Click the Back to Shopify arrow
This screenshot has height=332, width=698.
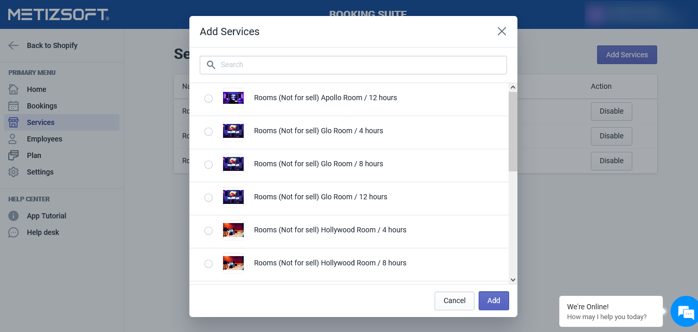click(x=14, y=45)
